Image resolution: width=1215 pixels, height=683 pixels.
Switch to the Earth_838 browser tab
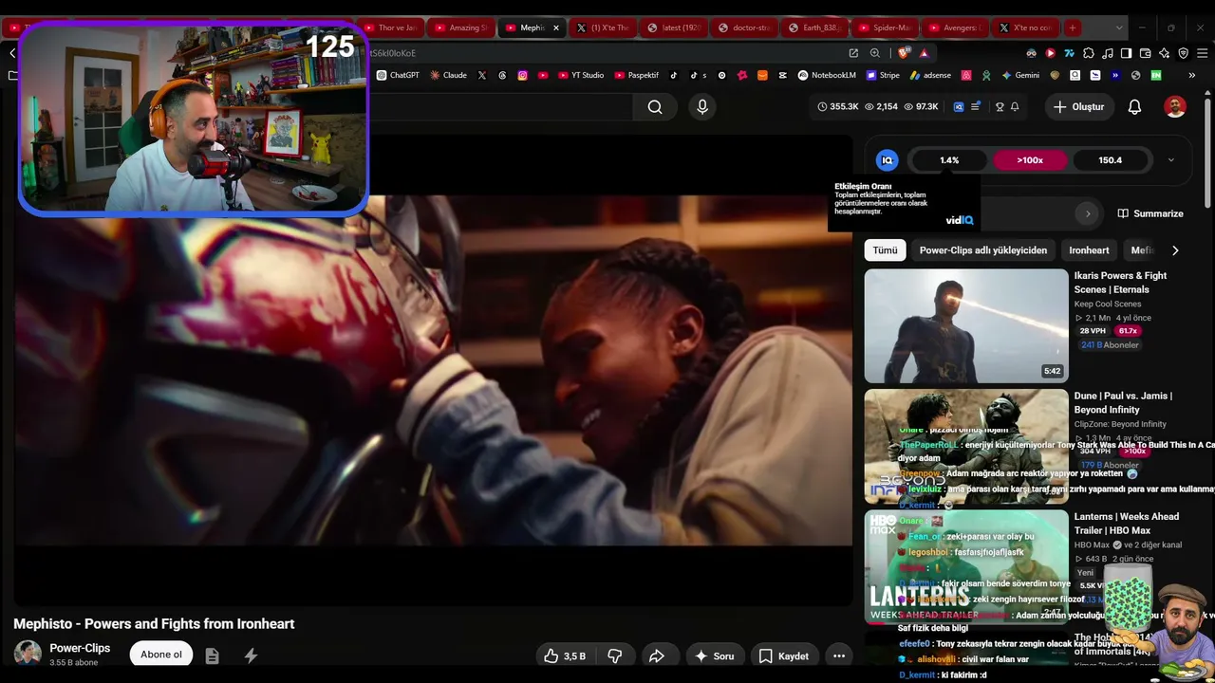(x=815, y=28)
